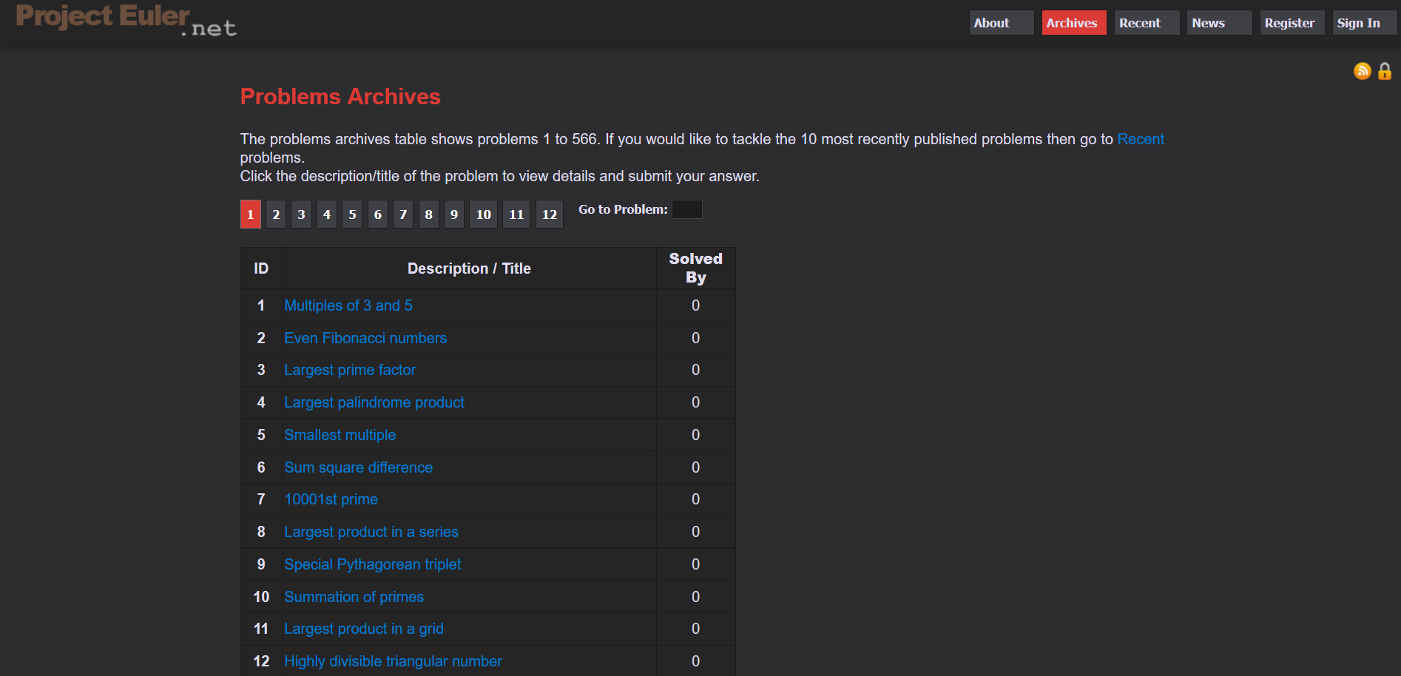Switch to archive page 7

point(403,214)
